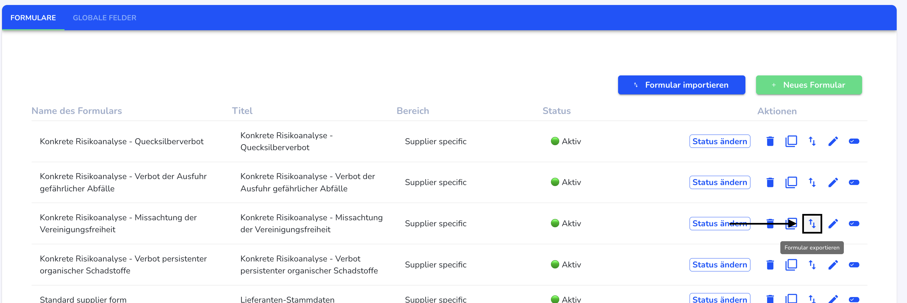The width and height of the screenshot is (907, 303).
Task: Export the Ausfuhr gefährlicher Abfälle form
Action: pos(812,183)
